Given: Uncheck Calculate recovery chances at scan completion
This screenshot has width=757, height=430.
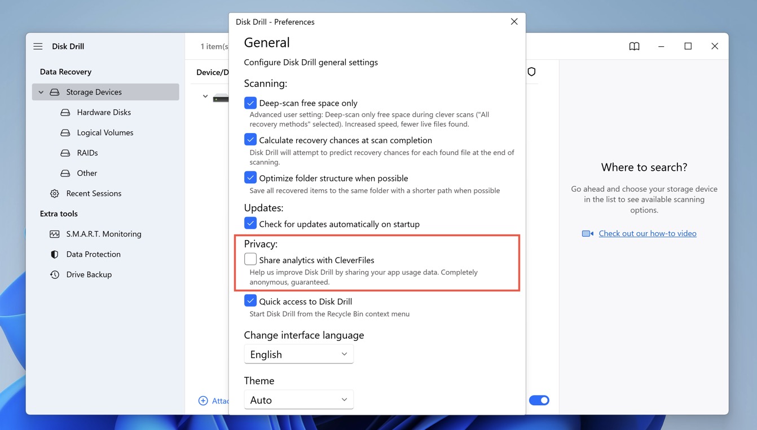Looking at the screenshot, I should 250,140.
